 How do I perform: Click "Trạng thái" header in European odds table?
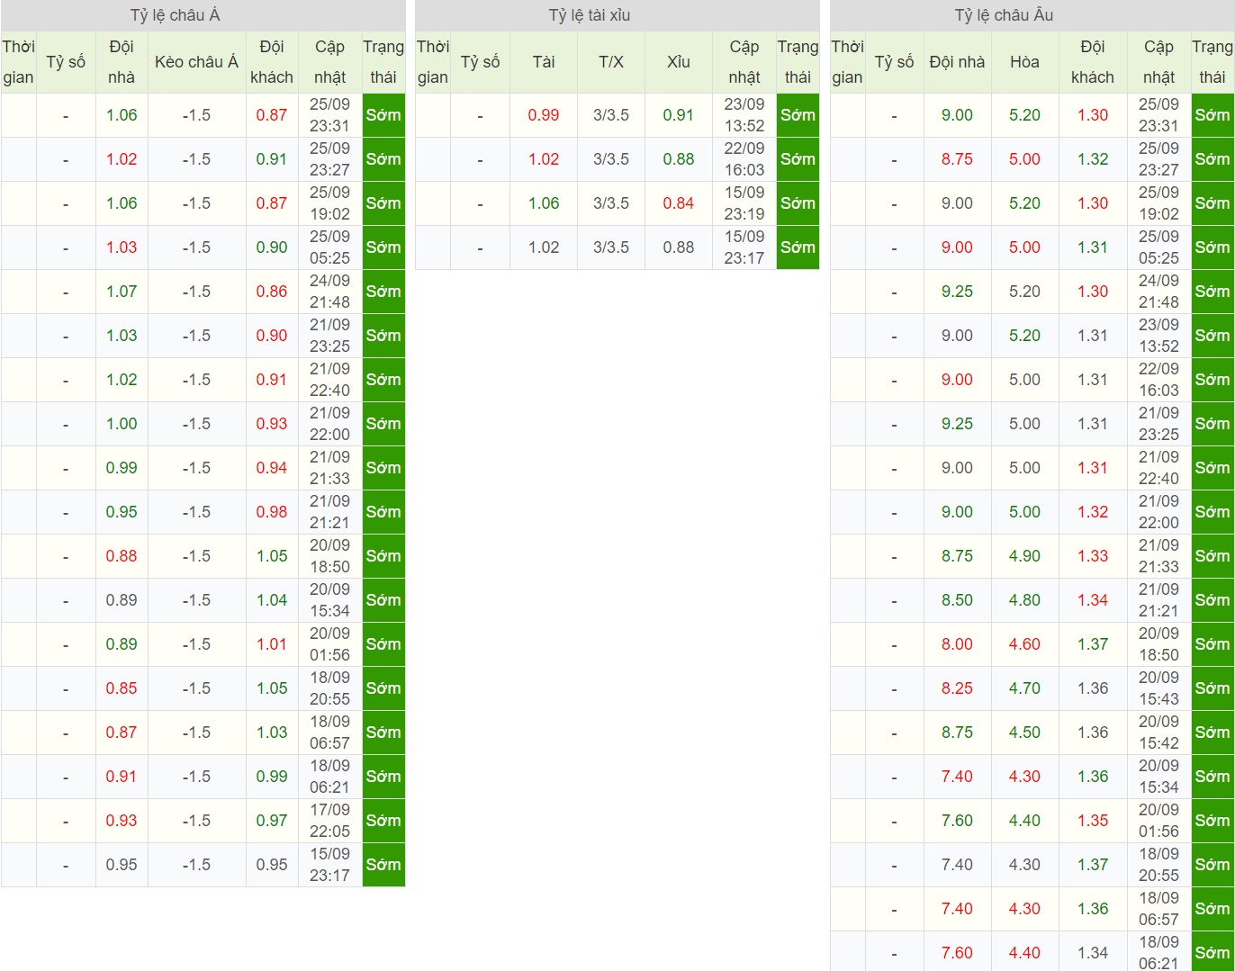[1212, 62]
